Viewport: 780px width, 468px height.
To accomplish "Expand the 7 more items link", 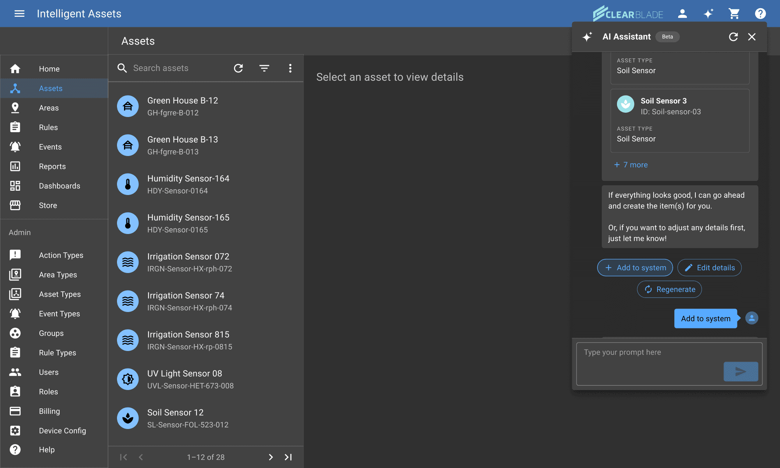I will [631, 165].
